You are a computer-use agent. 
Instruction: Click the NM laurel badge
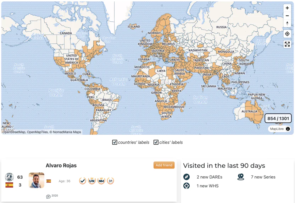[x=101, y=181]
